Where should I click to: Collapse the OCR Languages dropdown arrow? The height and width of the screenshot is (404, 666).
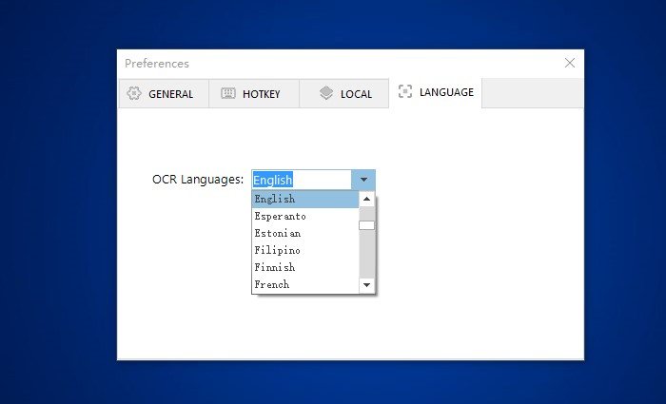[363, 180]
